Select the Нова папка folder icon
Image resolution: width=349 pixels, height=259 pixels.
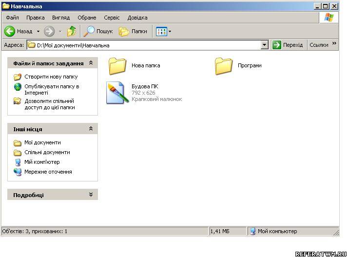117,66
